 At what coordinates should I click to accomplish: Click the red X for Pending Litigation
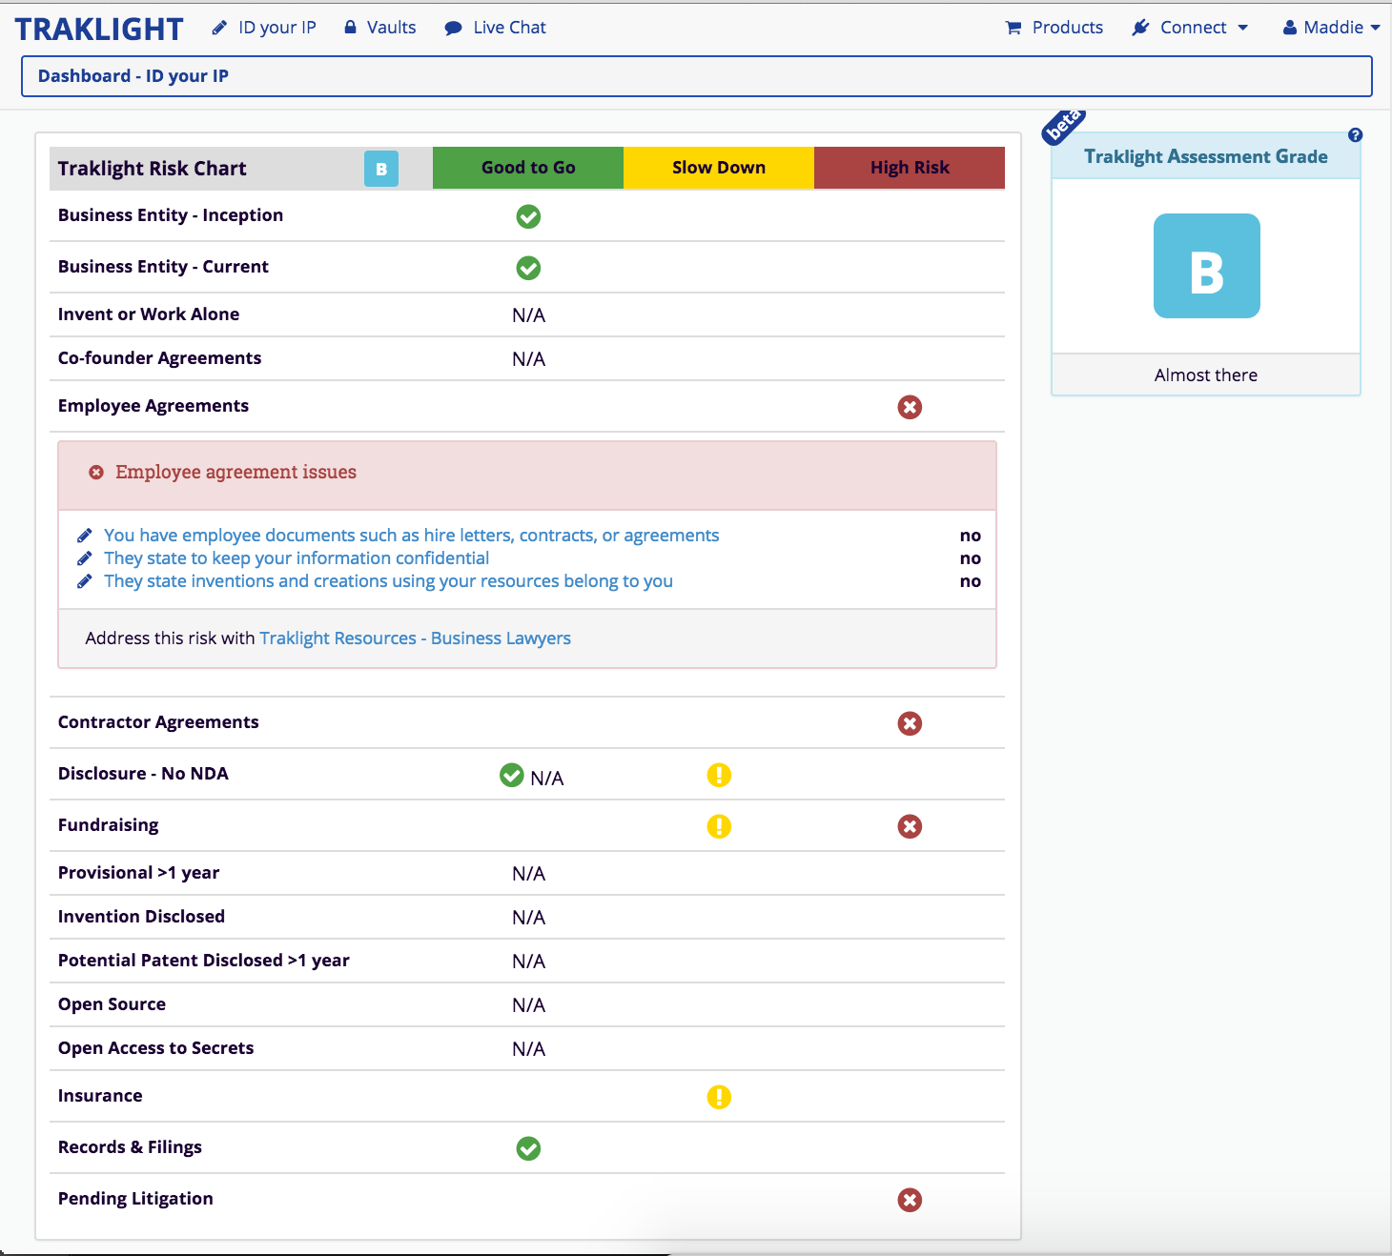tap(910, 1200)
